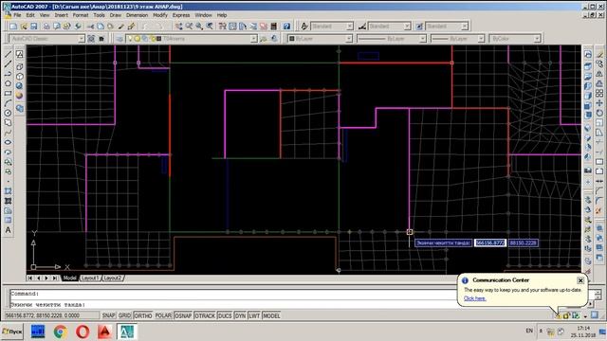Close the Communication Center balloon
The image size is (607, 341).
point(580,280)
